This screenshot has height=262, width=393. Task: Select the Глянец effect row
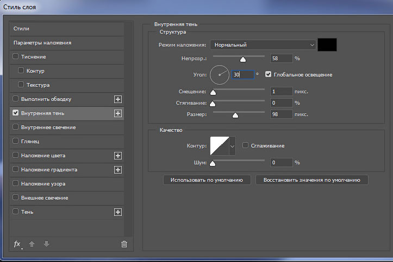tap(67, 142)
